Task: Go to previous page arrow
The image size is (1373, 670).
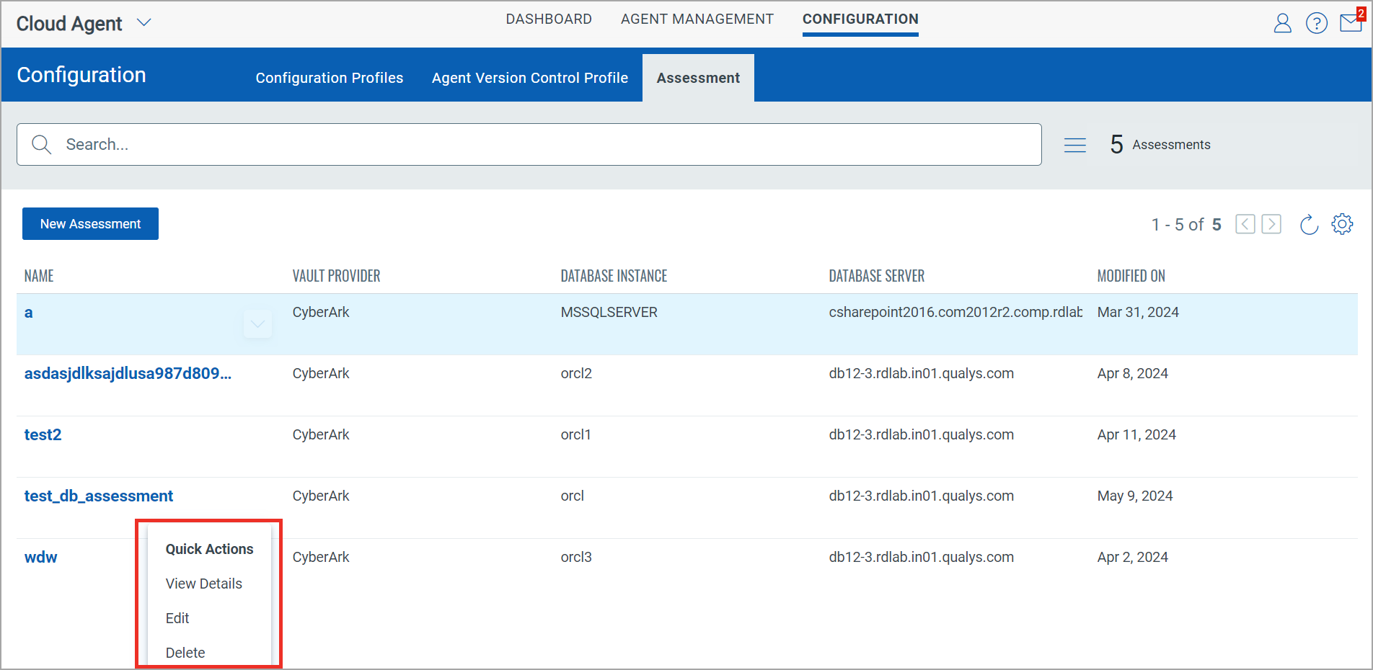Action: click(1245, 224)
